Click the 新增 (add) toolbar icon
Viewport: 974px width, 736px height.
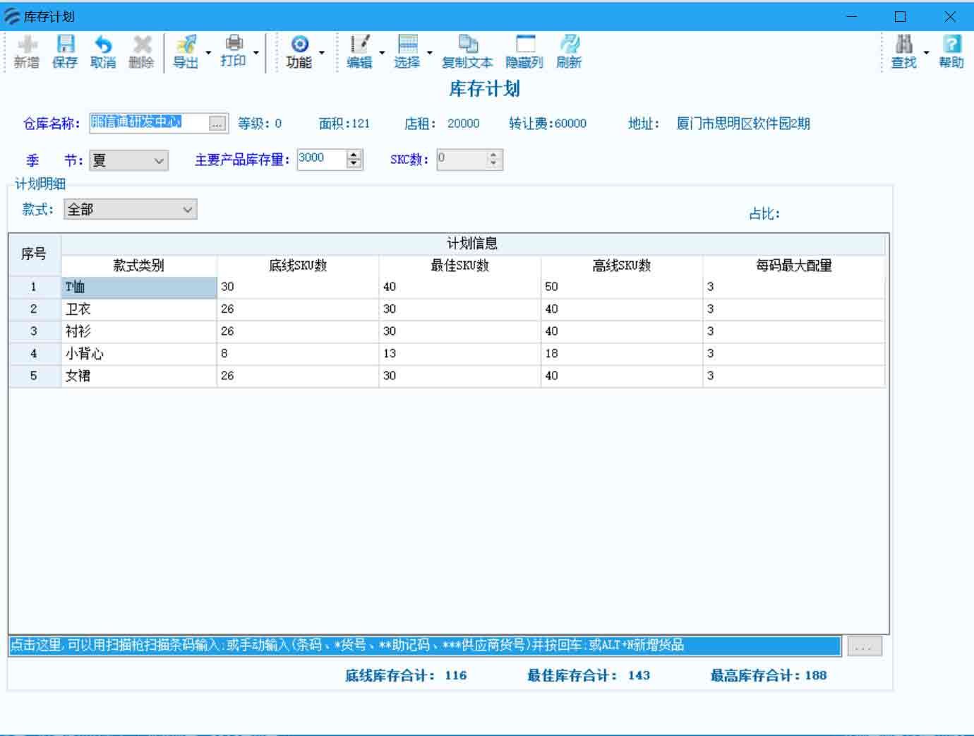pyautogui.click(x=27, y=52)
